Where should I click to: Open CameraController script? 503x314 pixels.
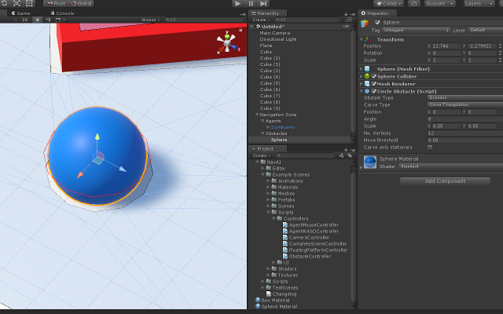pyautogui.click(x=309, y=237)
